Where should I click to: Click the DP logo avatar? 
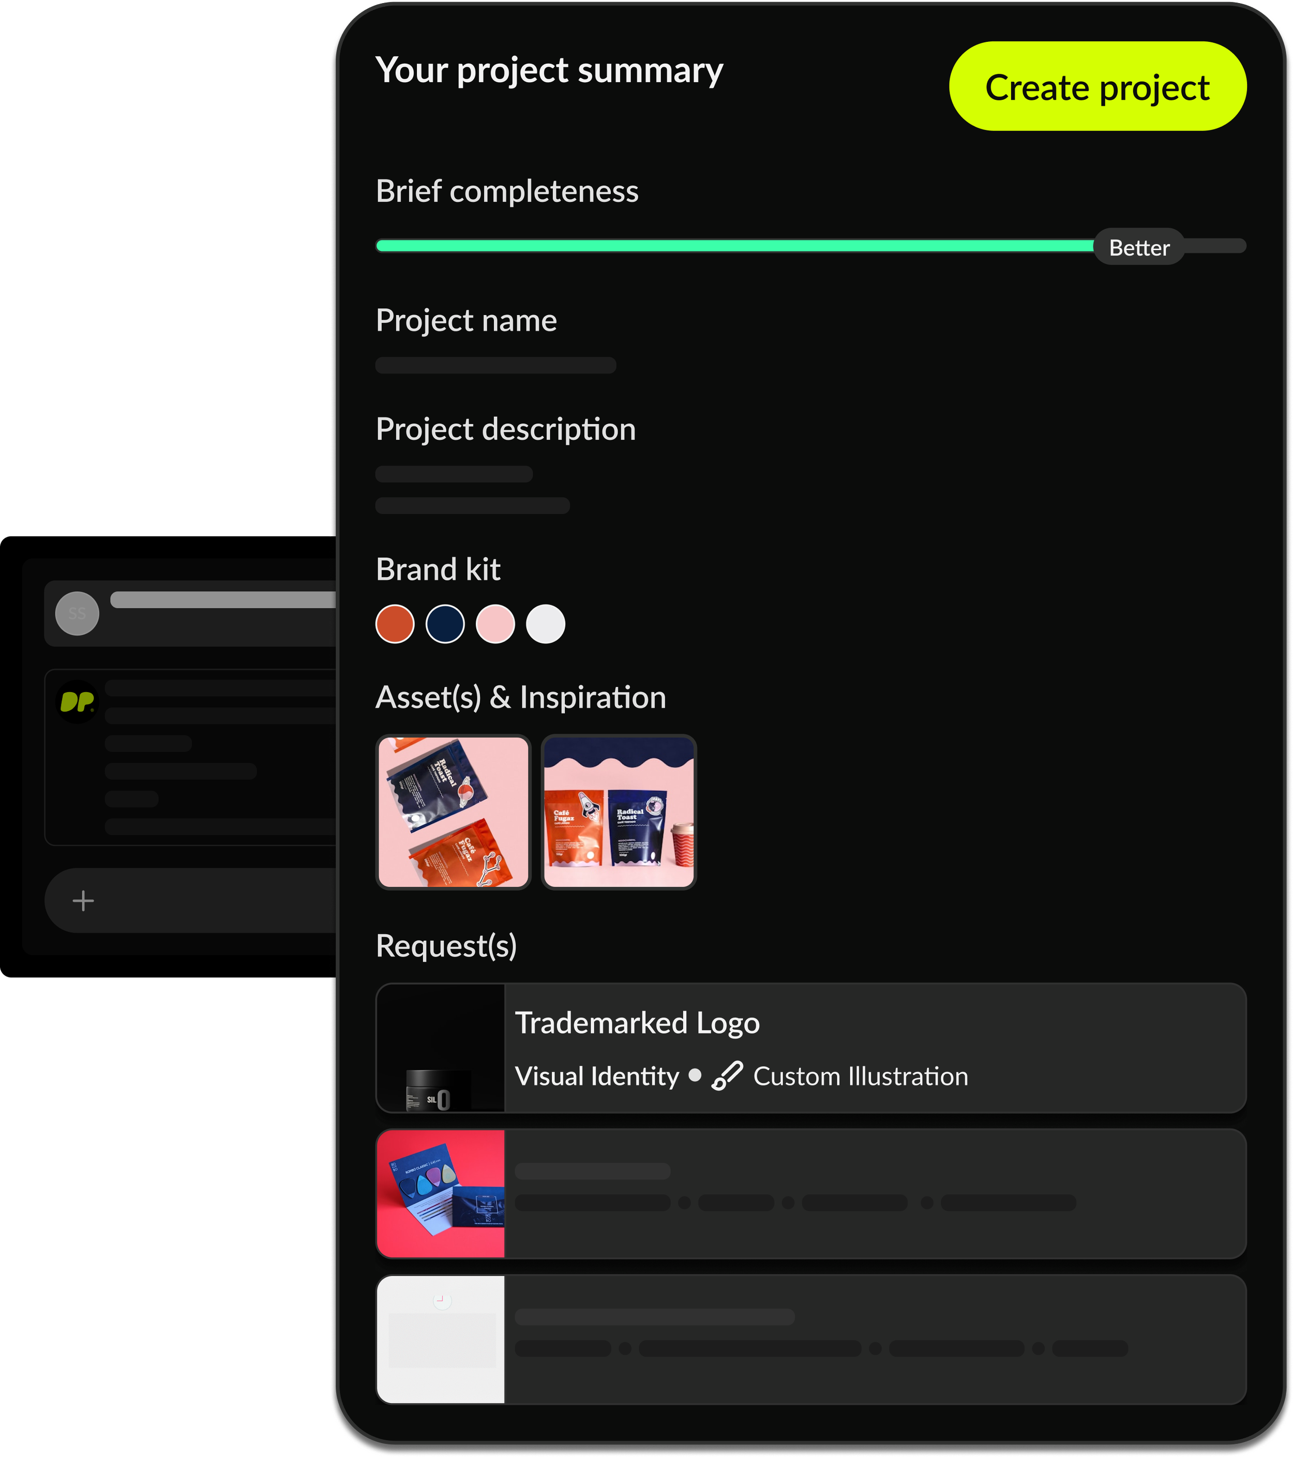pyautogui.click(x=77, y=702)
